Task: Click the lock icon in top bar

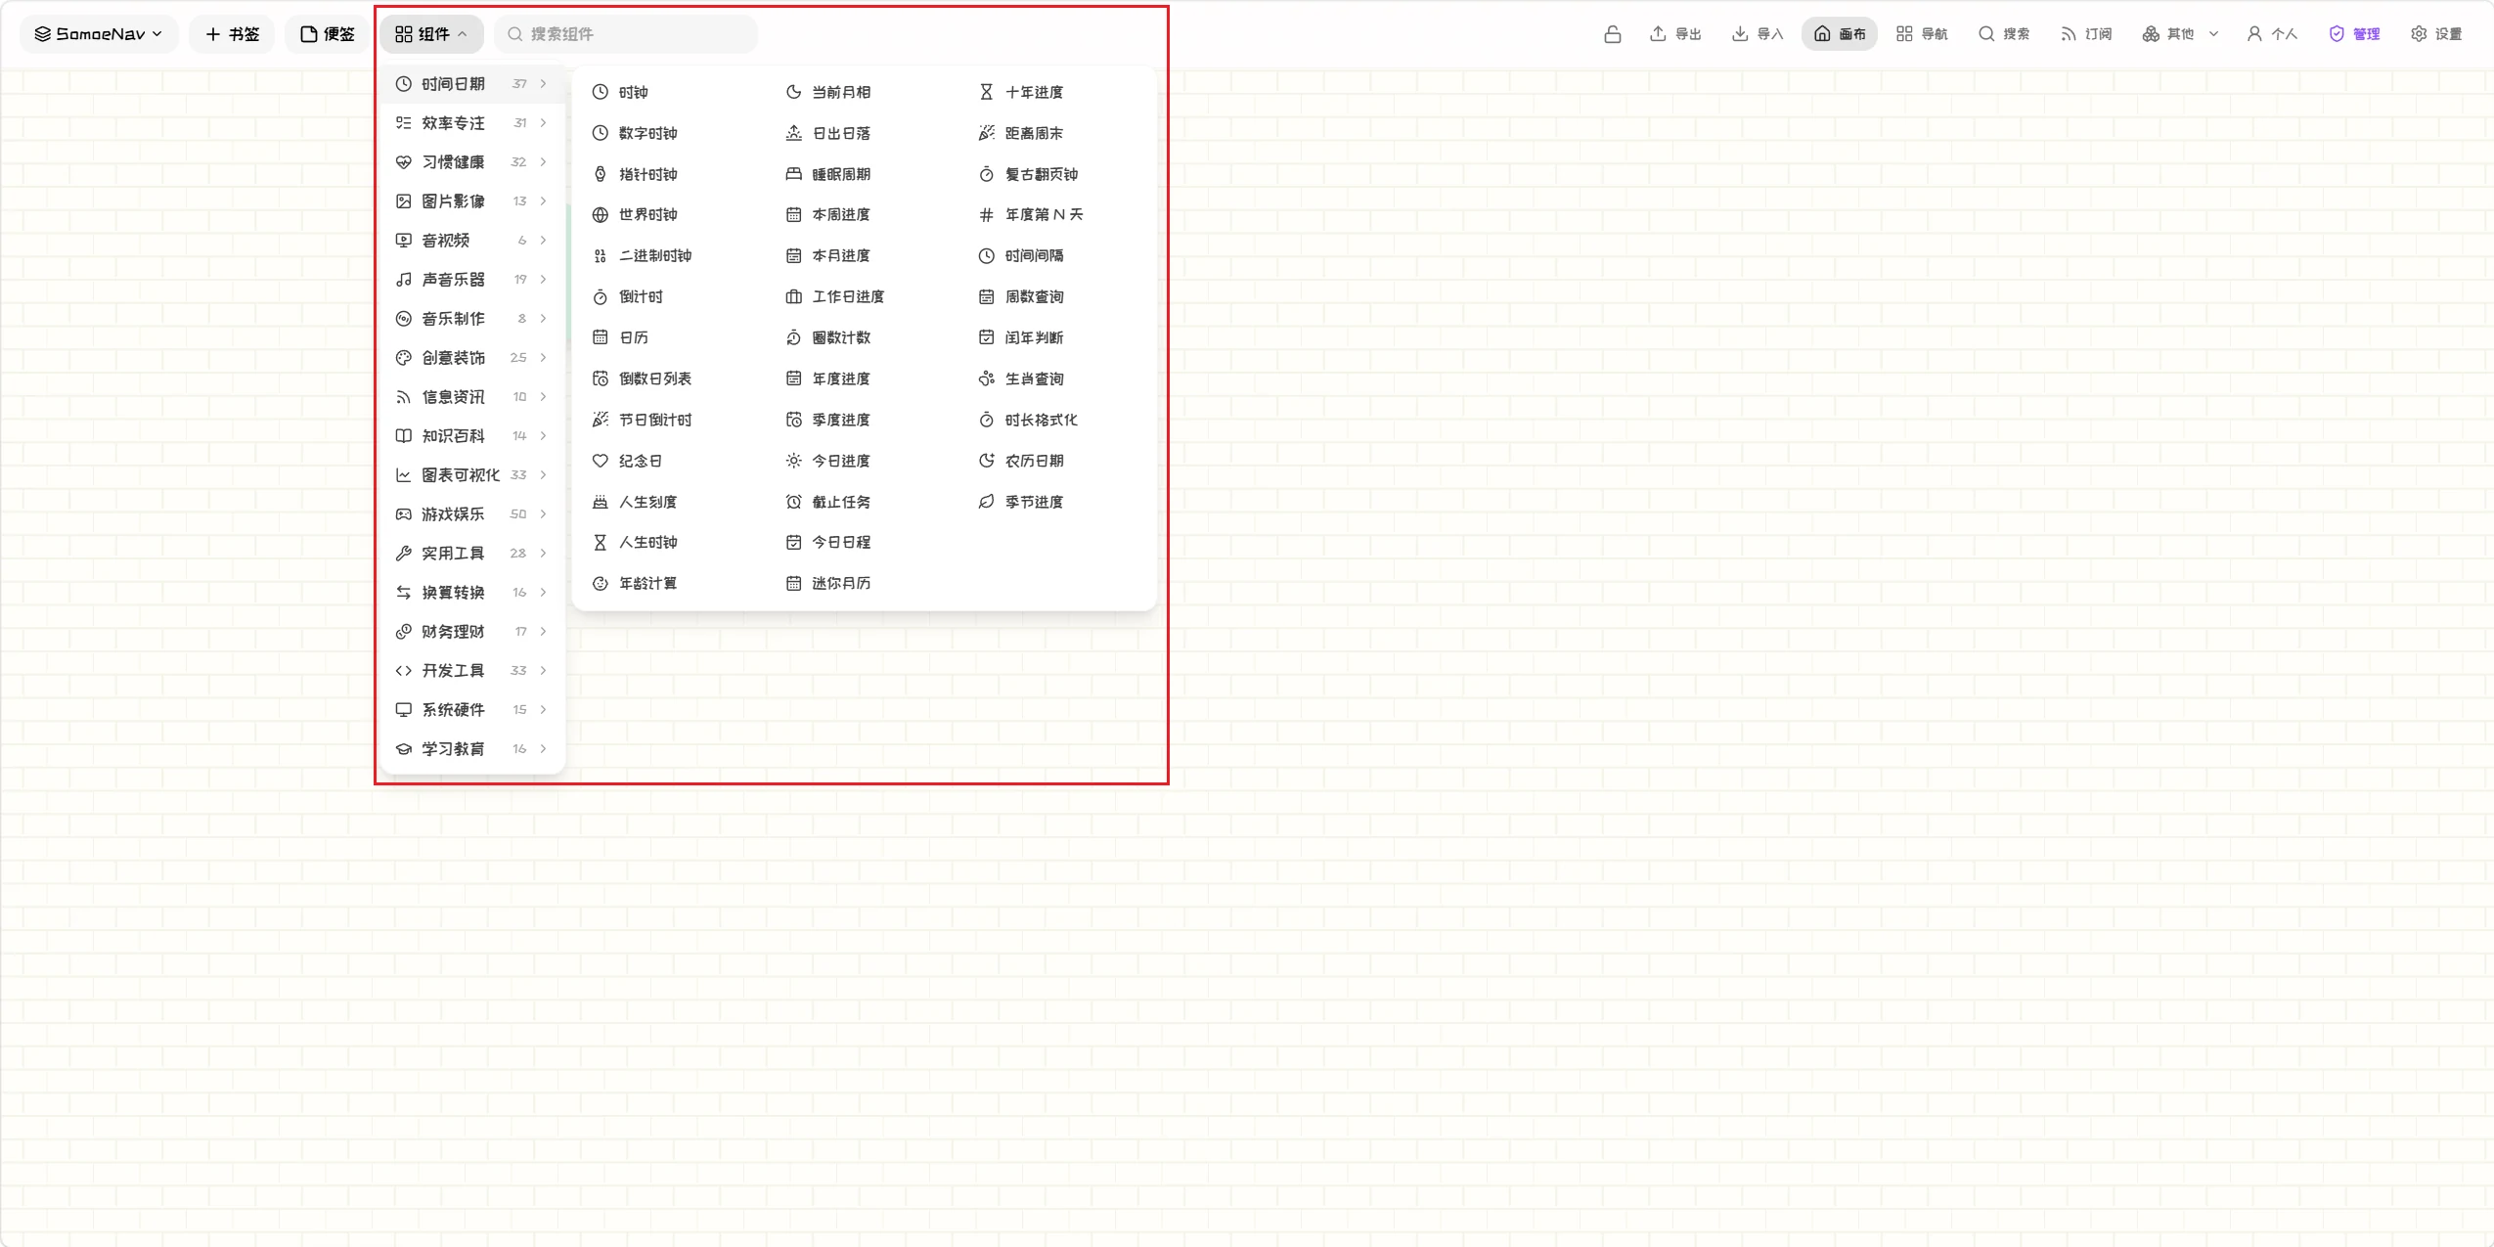Action: click(x=1613, y=34)
